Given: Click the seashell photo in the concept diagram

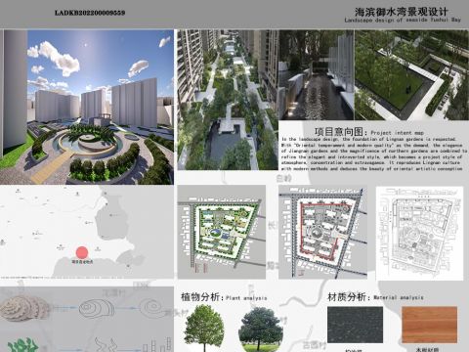Looking at the screenshot, I should point(24,308).
